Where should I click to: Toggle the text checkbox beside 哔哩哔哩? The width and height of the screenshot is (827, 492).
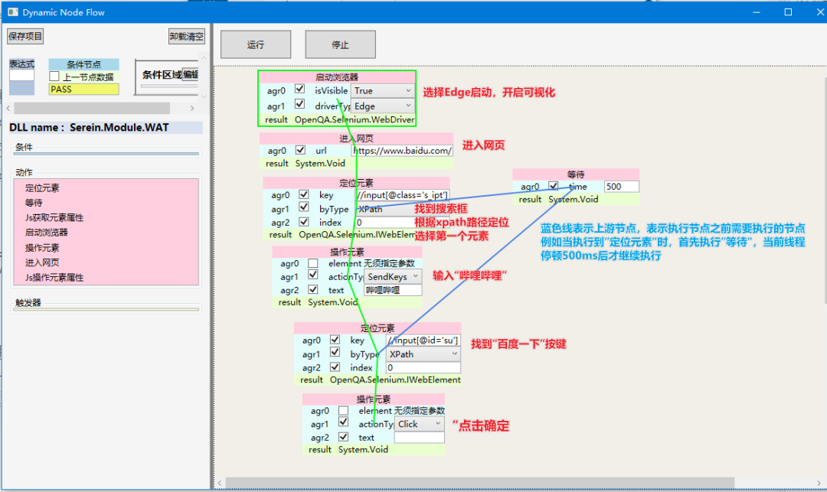click(313, 290)
